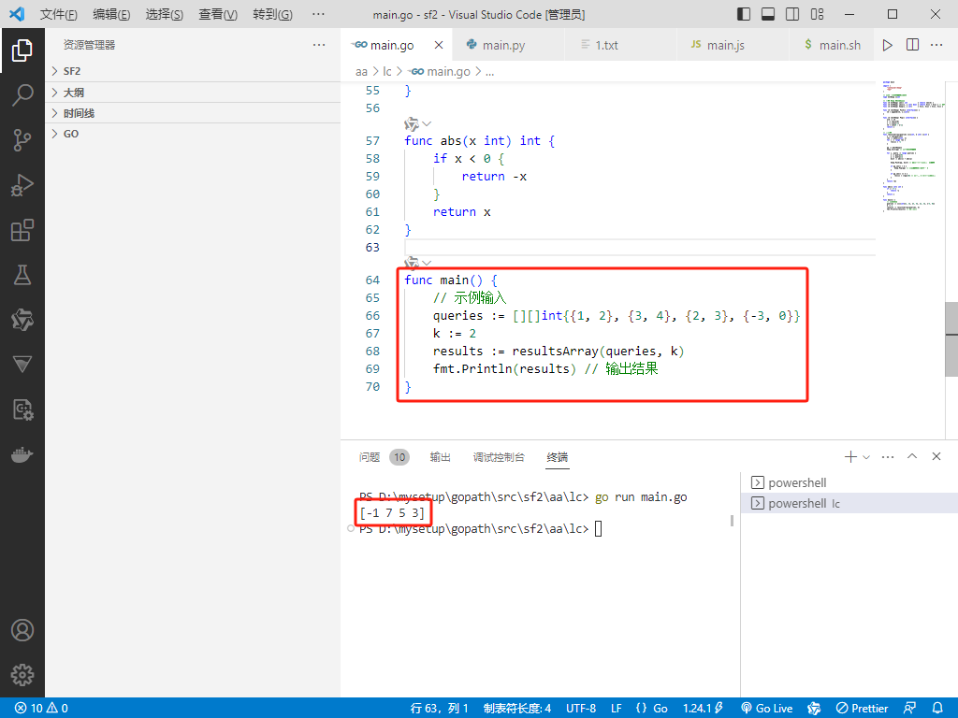Open the 转到(G) menu
Screen dimensions: 958x718
[272, 14]
